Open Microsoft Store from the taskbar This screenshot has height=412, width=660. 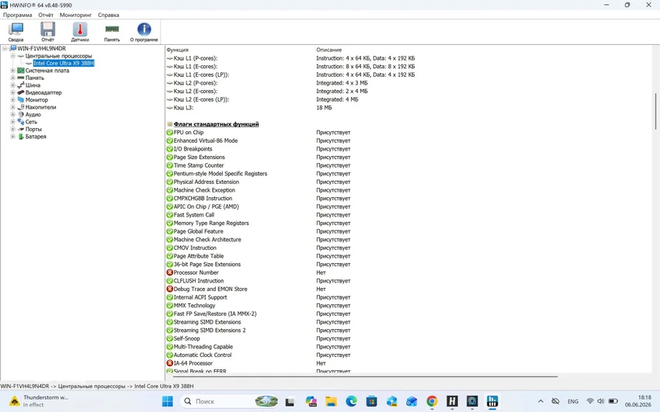[371, 401]
